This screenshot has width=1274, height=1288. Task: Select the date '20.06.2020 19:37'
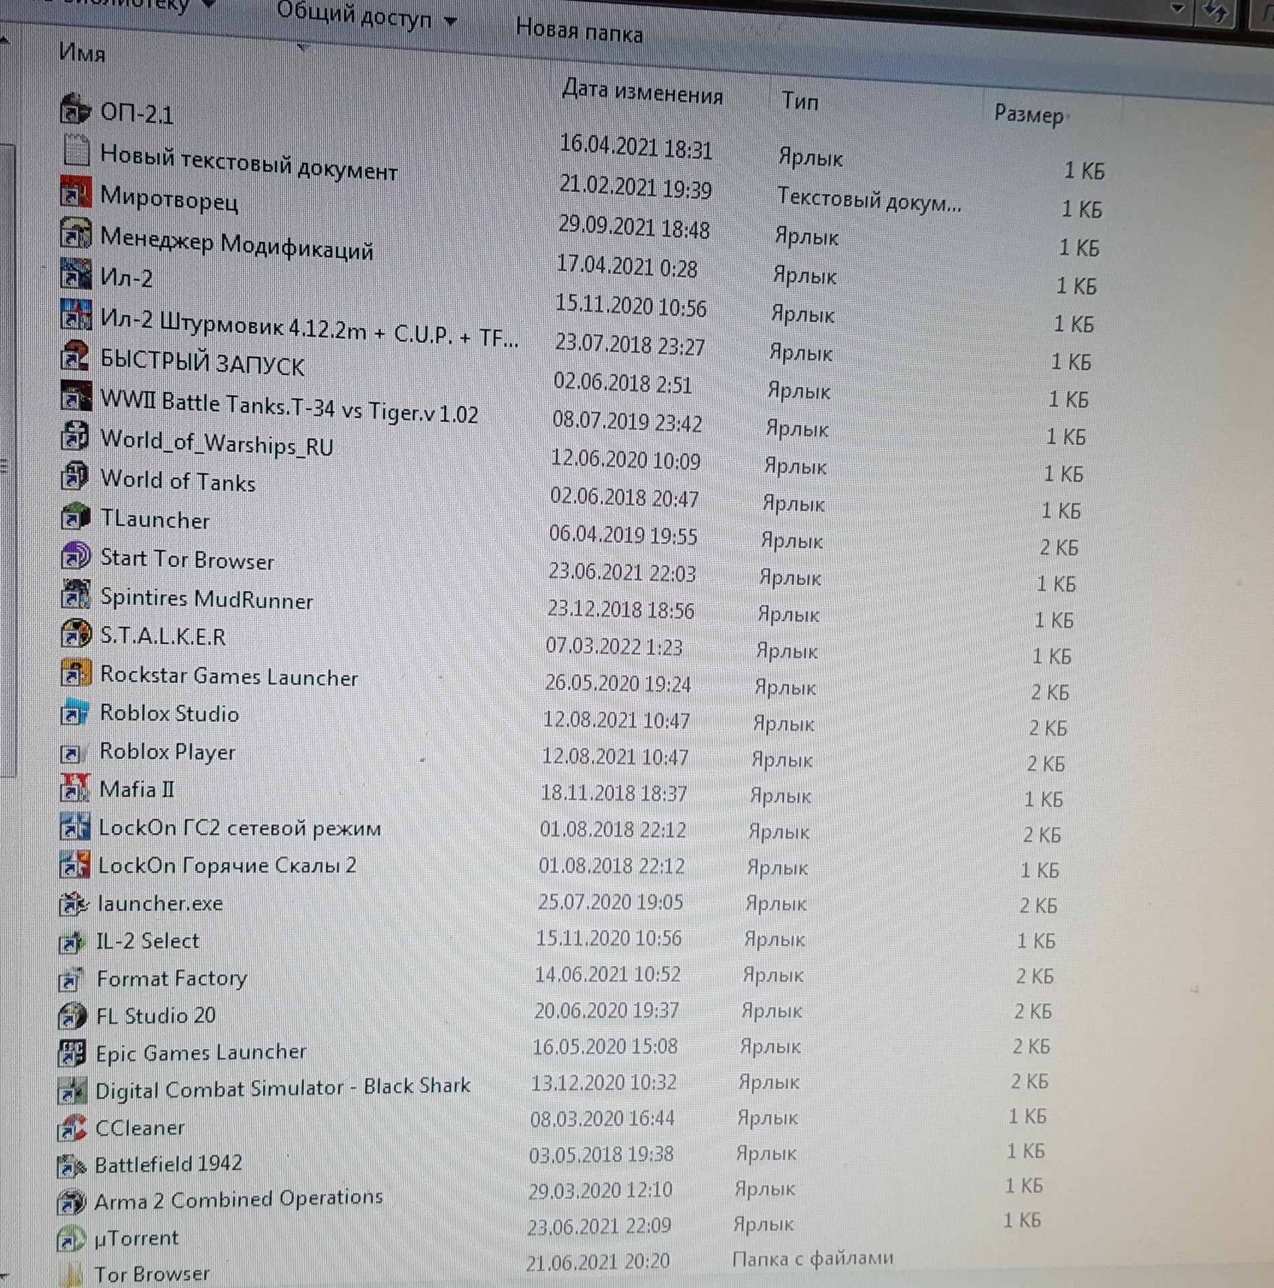pos(606,1010)
